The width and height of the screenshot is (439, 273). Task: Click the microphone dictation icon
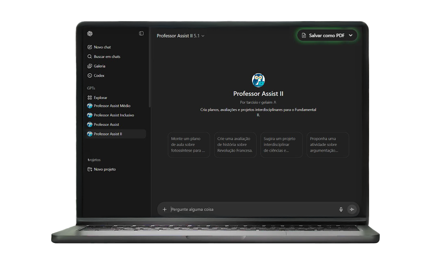click(x=341, y=209)
